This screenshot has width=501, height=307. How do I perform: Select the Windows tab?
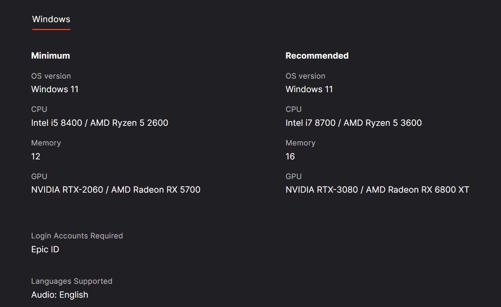coord(51,19)
